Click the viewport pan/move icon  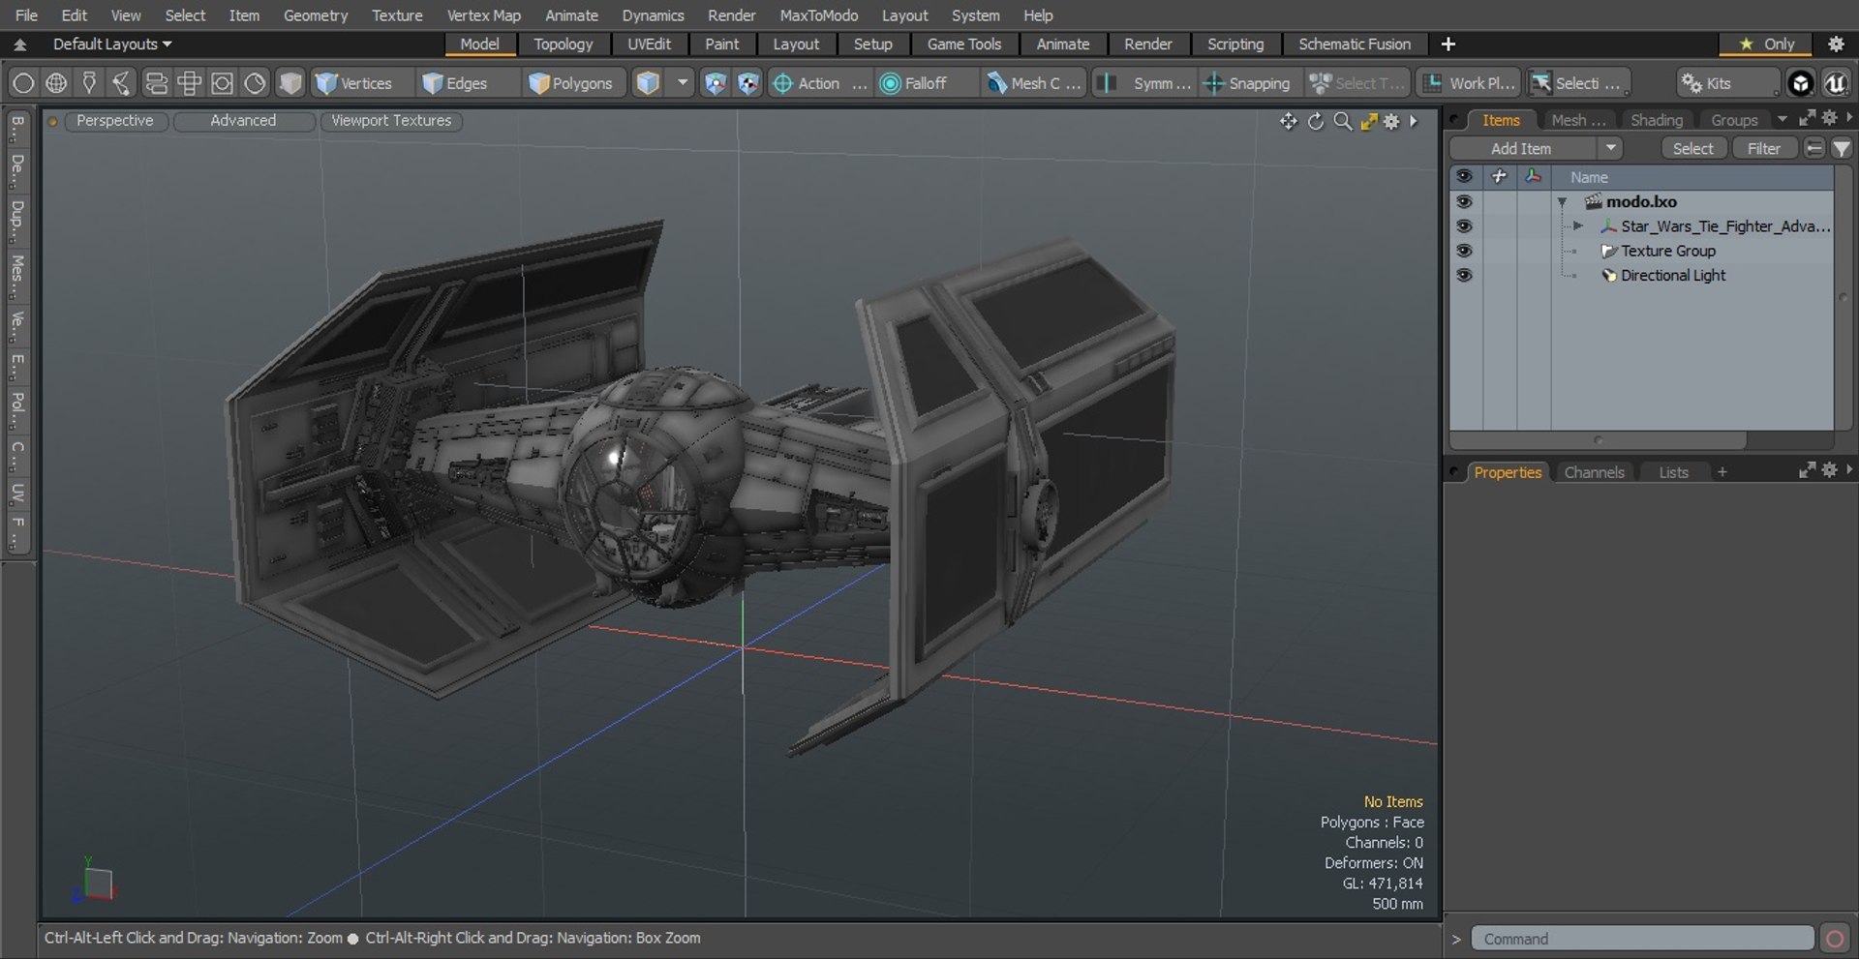click(1288, 121)
